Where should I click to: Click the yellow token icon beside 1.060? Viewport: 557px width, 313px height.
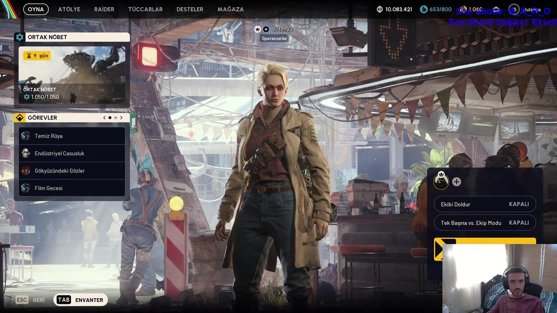463,9
